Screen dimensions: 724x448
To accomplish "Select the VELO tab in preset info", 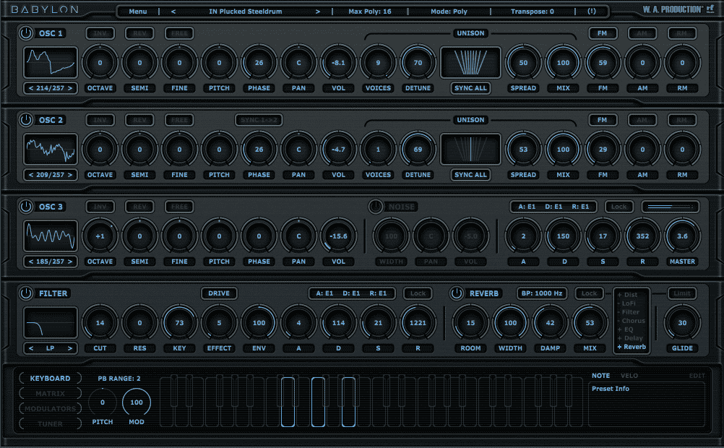I will click(x=629, y=376).
